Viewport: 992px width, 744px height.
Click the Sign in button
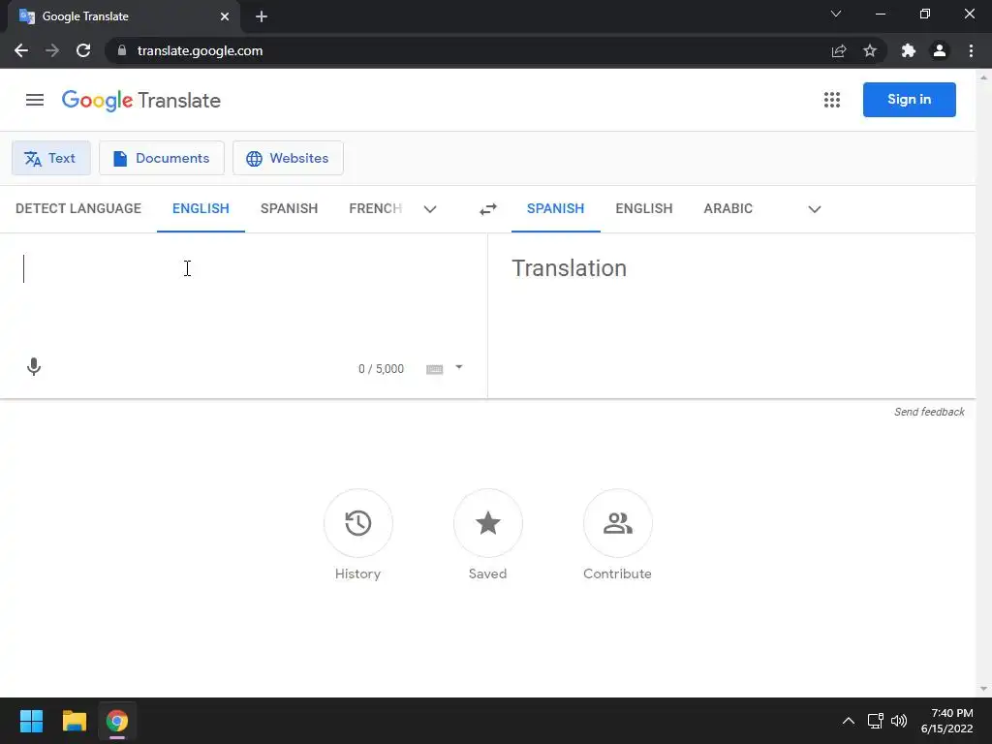[x=909, y=100]
